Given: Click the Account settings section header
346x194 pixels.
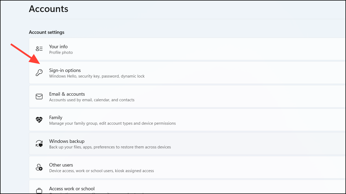Looking at the screenshot, I should click(46, 32).
